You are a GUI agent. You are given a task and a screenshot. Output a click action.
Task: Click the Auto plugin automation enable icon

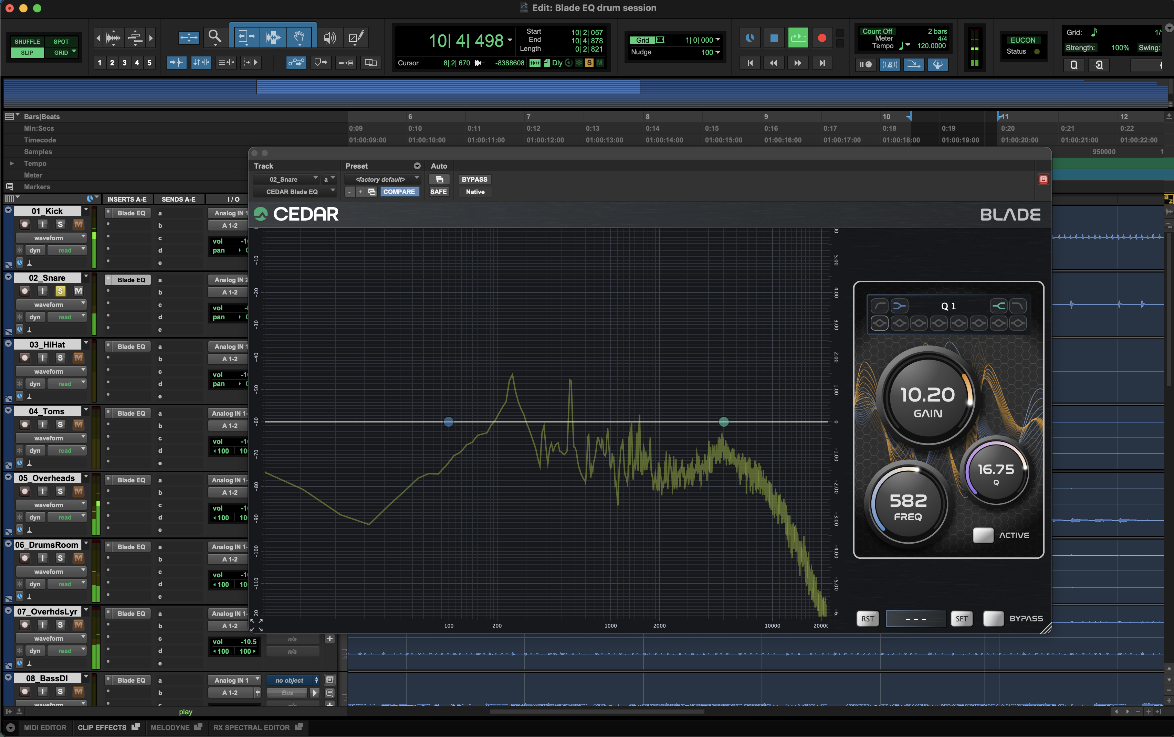[439, 179]
